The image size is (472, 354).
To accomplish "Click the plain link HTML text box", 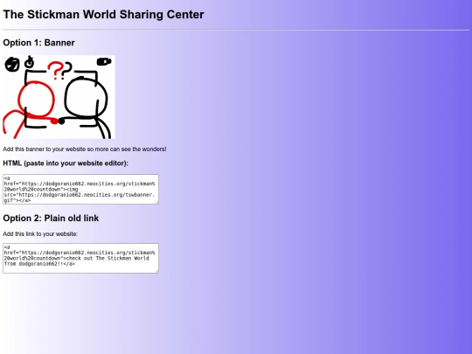I will pyautogui.click(x=80, y=258).
